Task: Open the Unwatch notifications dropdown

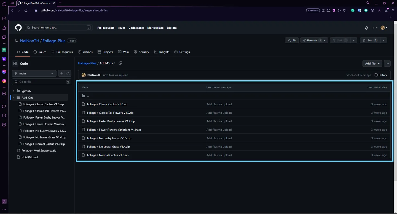Action: click(x=314, y=41)
